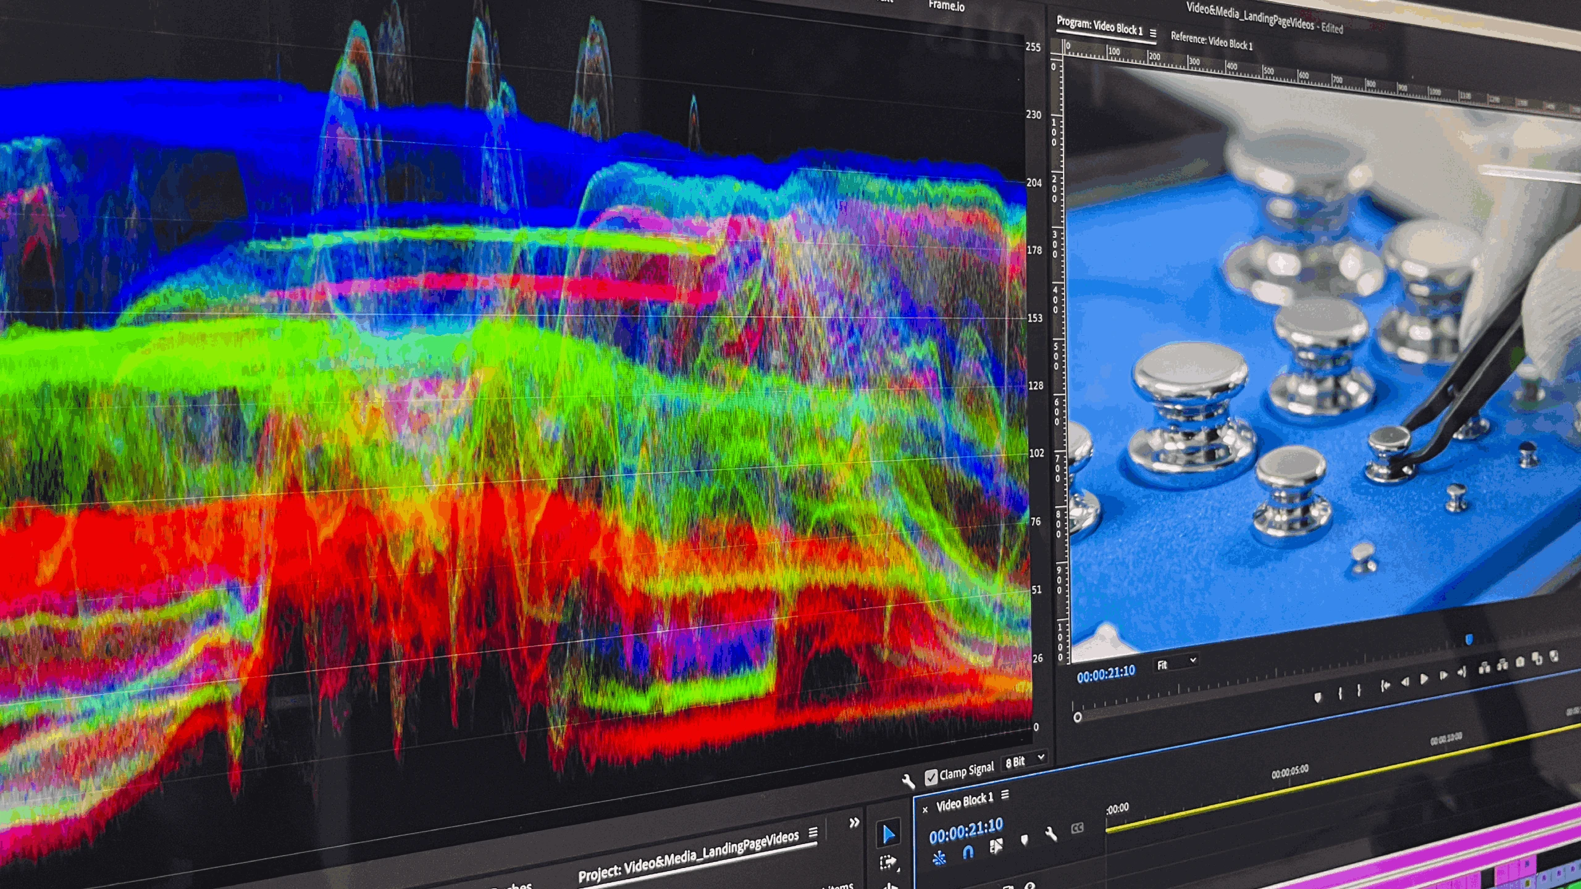Open the 8 Bit depth dropdown

click(1024, 761)
